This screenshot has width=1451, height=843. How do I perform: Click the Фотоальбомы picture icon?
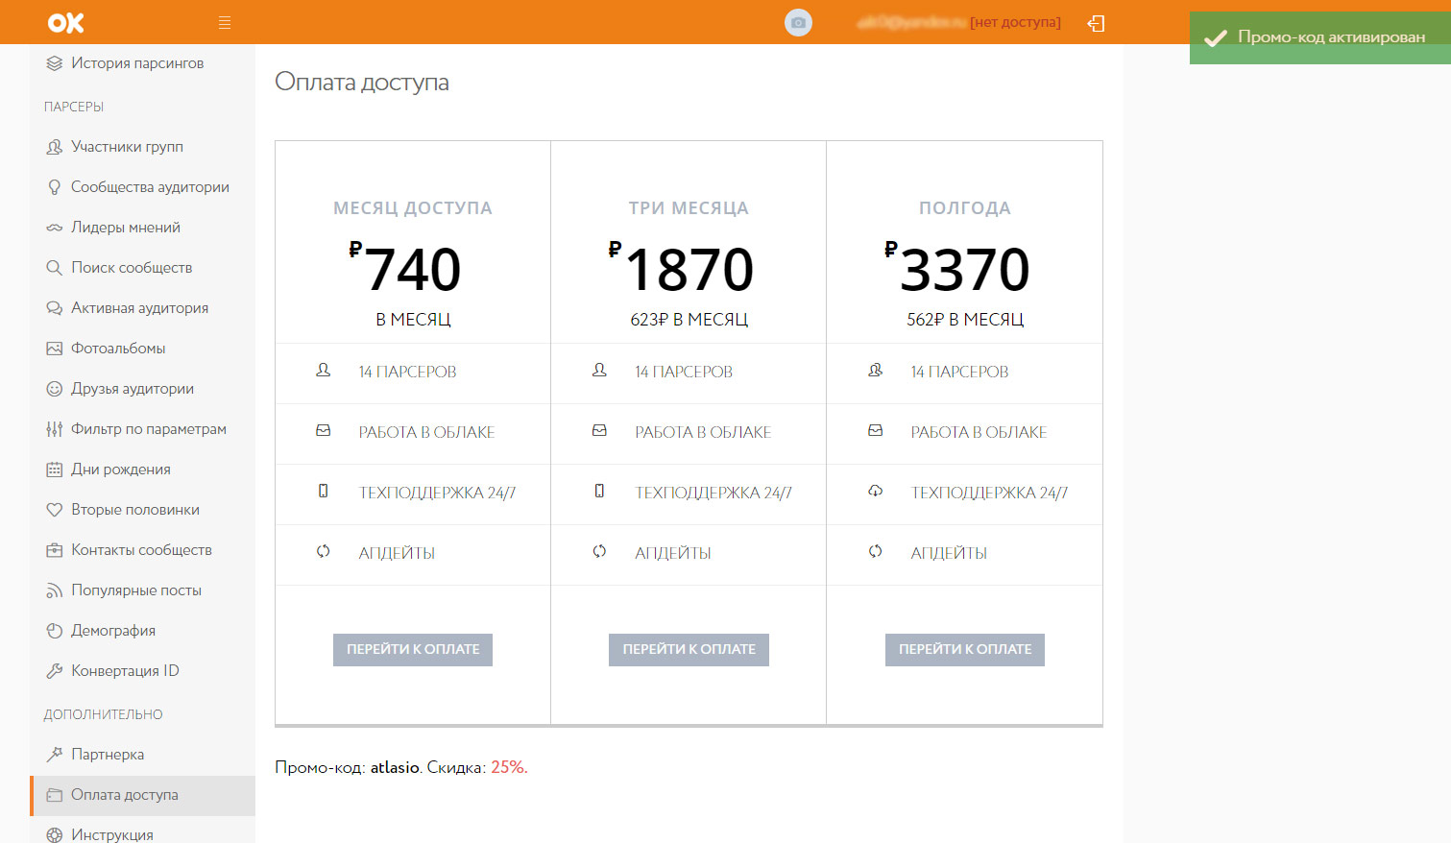(55, 349)
